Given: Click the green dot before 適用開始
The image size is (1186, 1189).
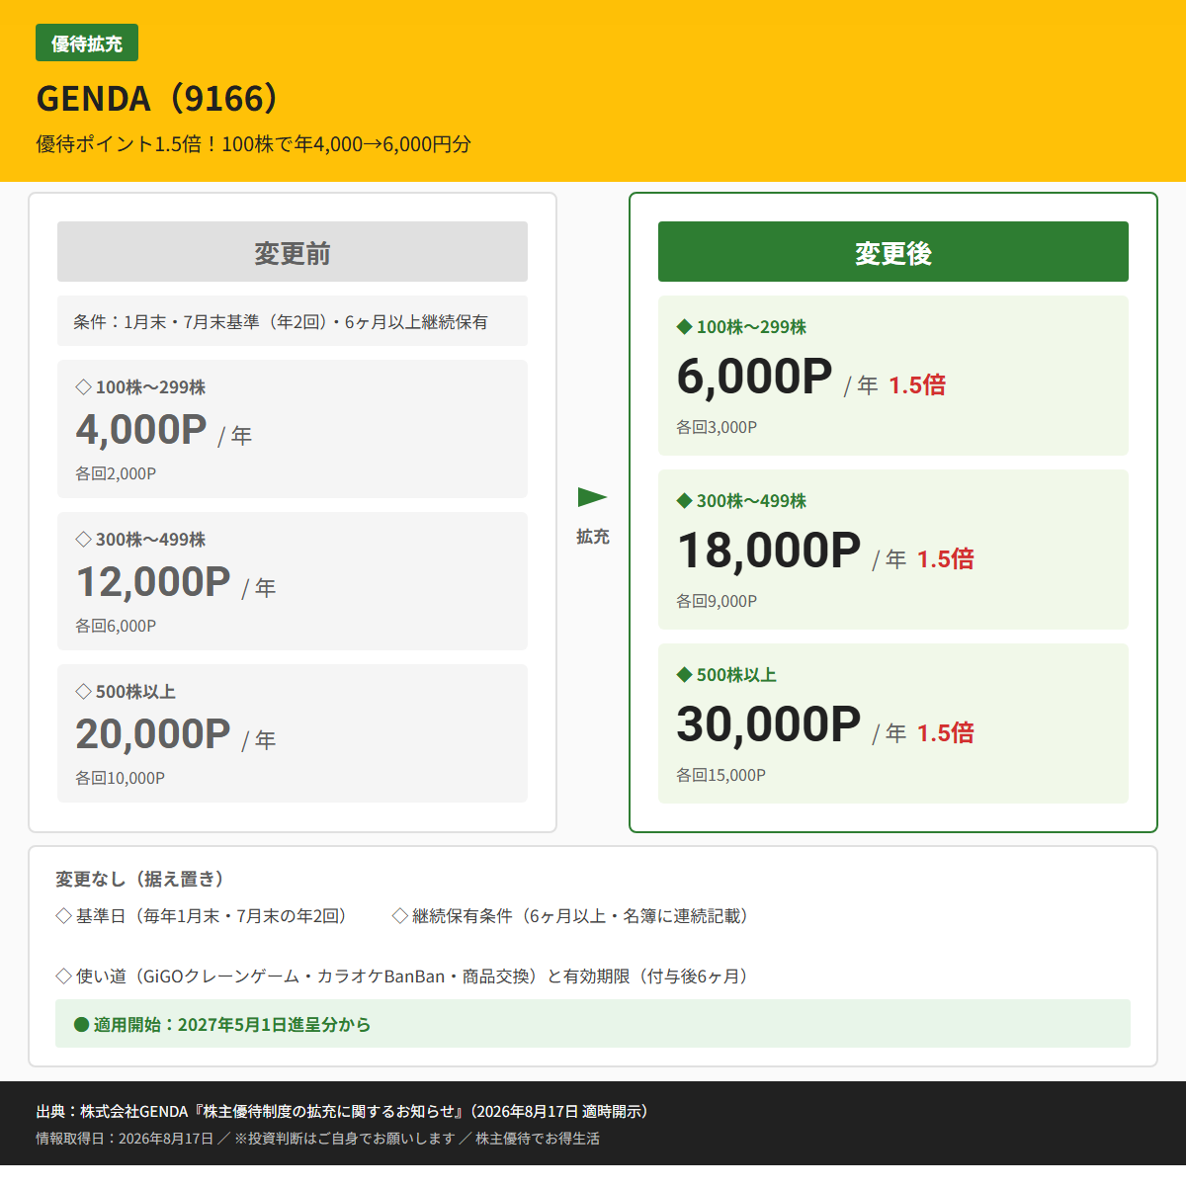Looking at the screenshot, I should pyautogui.click(x=82, y=1025).
